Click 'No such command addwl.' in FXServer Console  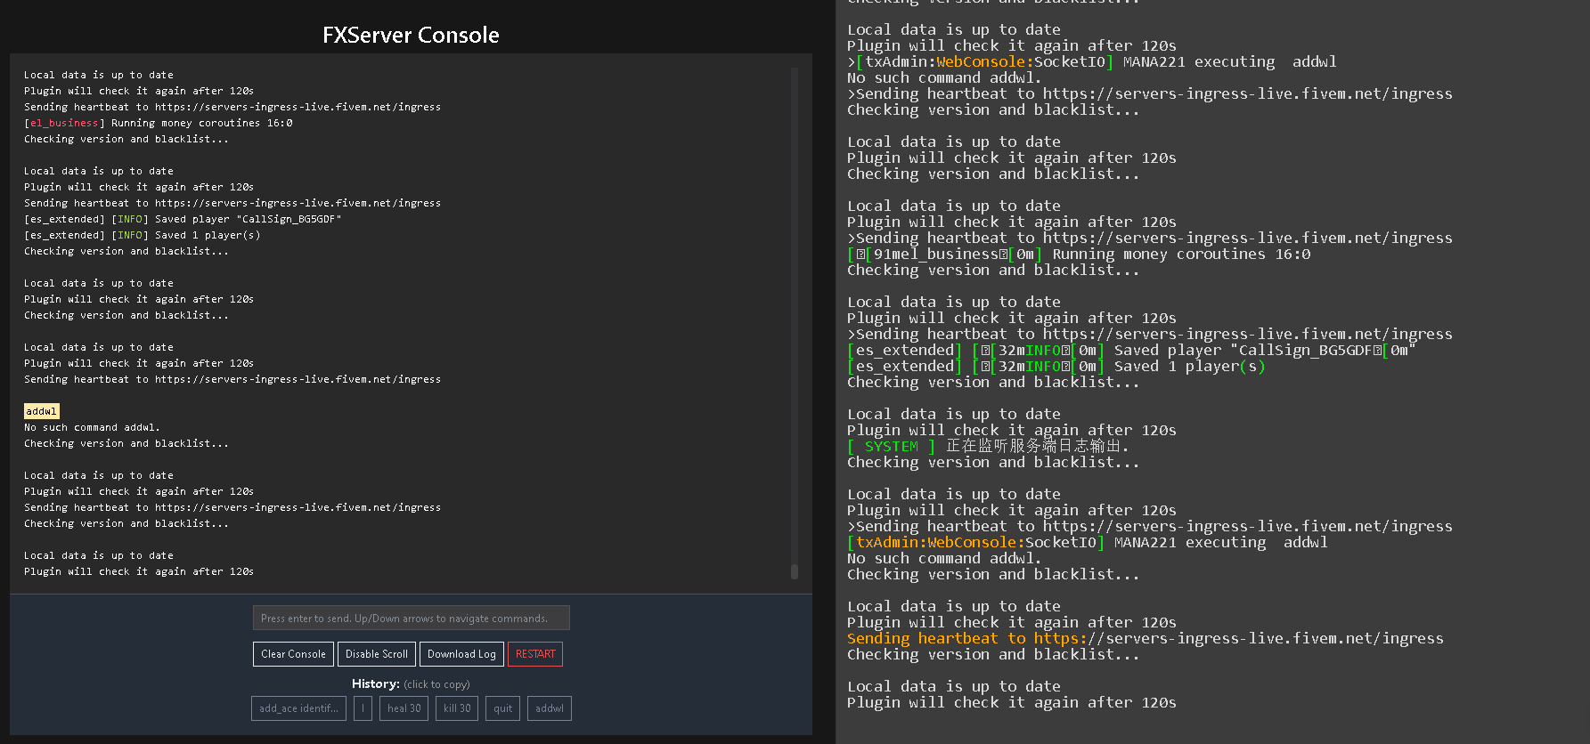[x=92, y=427]
